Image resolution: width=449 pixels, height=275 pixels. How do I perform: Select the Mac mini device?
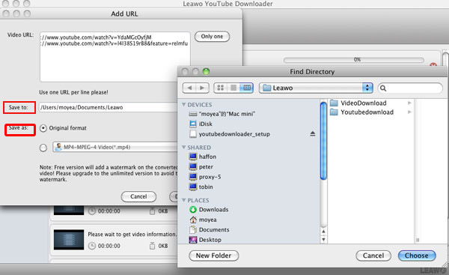[222, 114]
